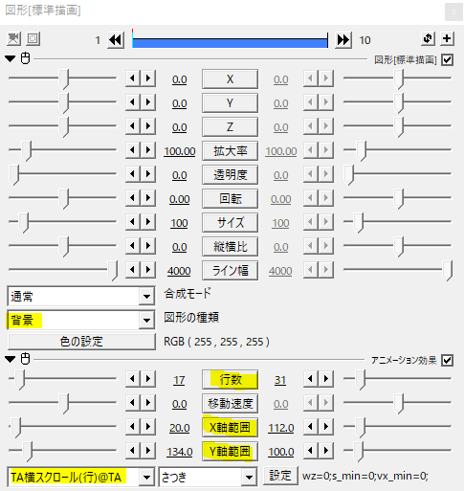
Task: Click the add filter effect plus icon
Action: (x=447, y=38)
